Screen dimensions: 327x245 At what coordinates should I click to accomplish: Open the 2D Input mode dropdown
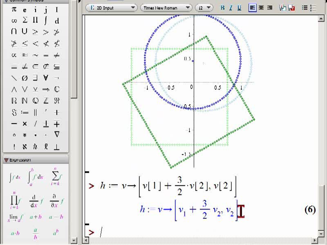111,8
